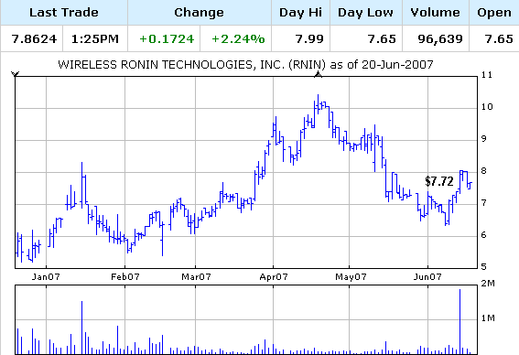
Task: Click the Last Trade column header
Action: [64, 13]
